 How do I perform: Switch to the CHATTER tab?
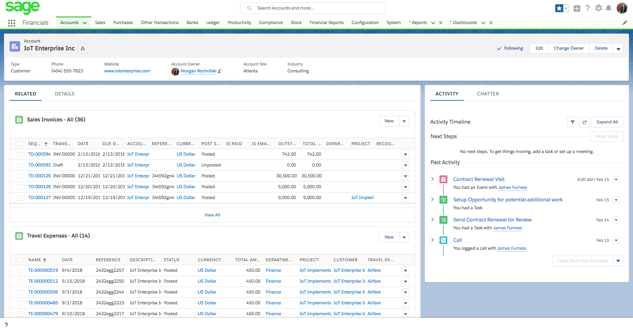tap(488, 94)
